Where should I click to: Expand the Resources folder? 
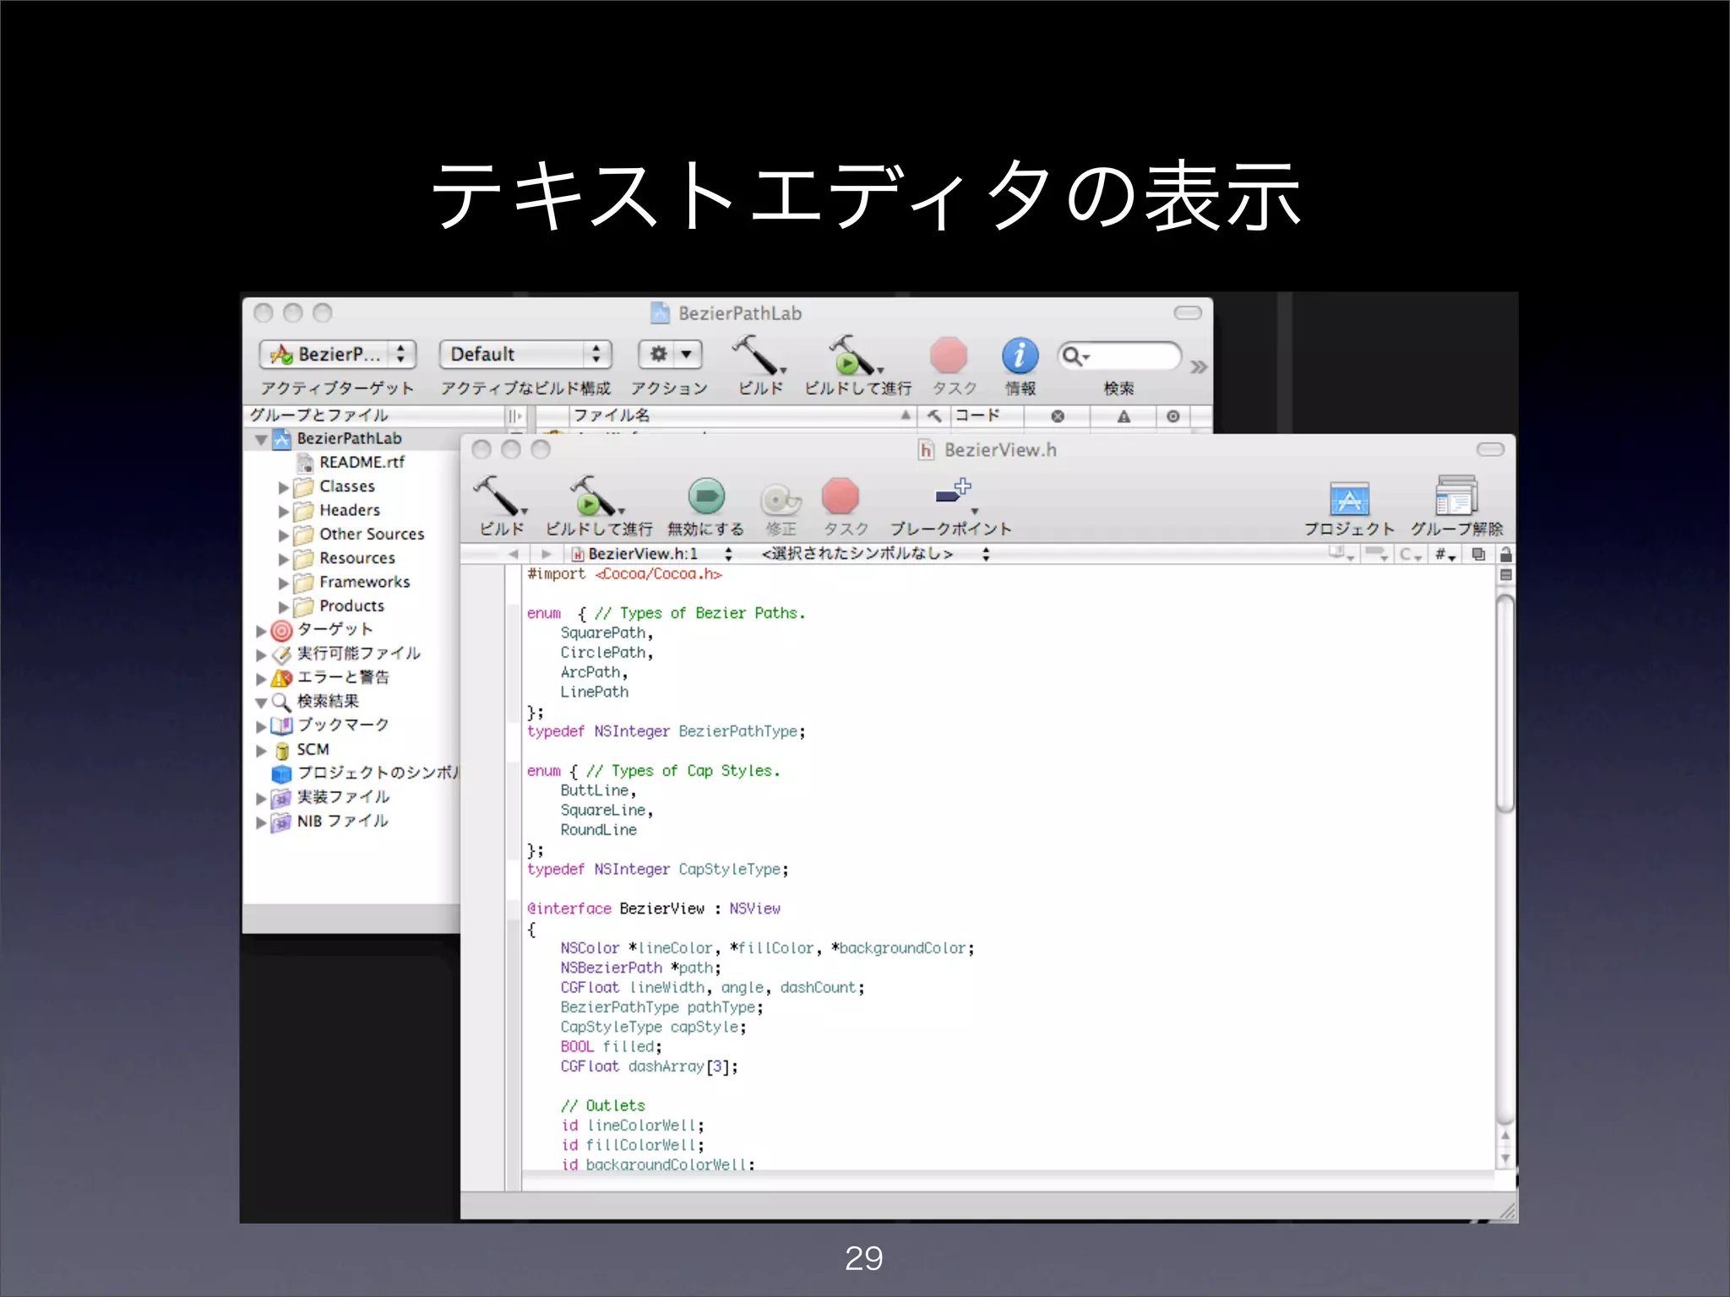[x=284, y=559]
